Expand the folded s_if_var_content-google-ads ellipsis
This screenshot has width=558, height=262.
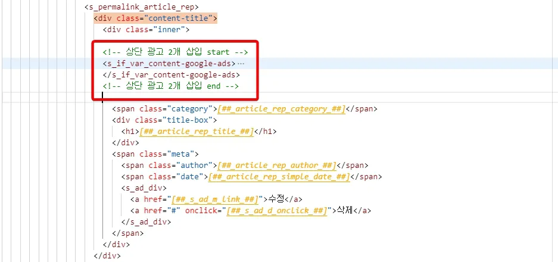(241, 63)
